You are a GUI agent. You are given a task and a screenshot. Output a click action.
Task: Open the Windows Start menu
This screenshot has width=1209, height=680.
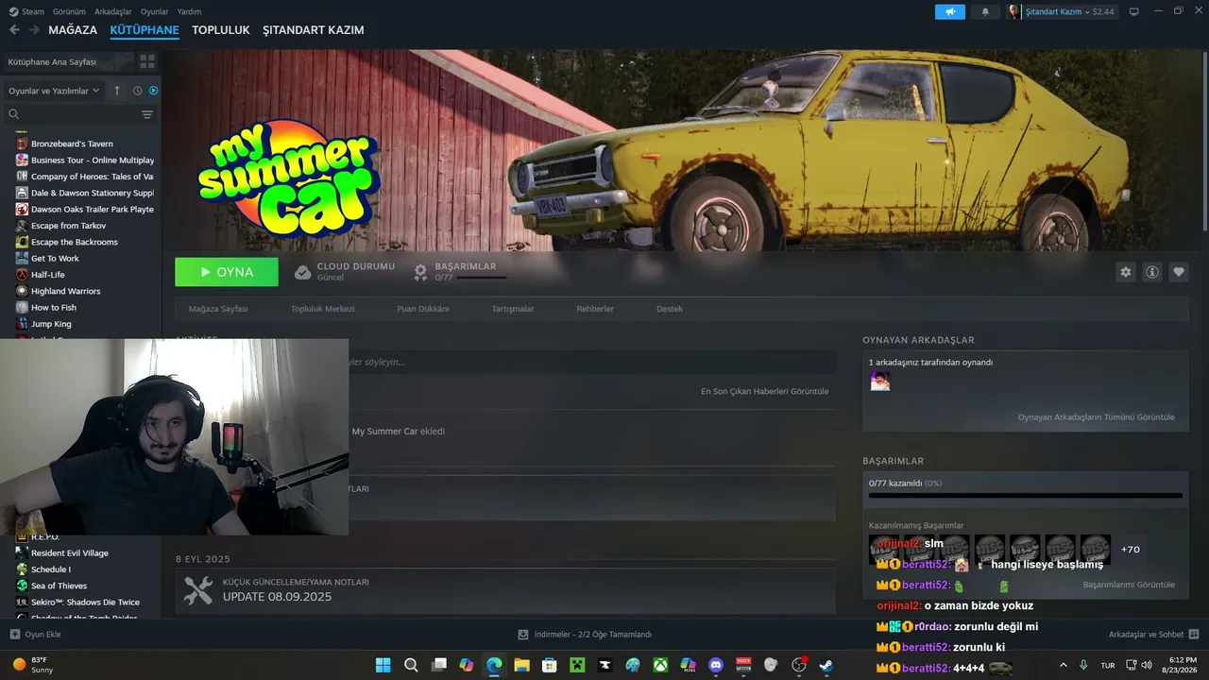coord(383,665)
